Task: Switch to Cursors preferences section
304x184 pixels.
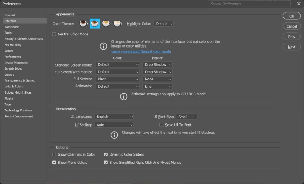Action: (9, 74)
